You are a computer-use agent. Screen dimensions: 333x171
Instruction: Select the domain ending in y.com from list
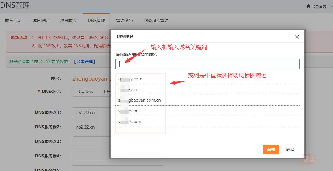pos(208,79)
